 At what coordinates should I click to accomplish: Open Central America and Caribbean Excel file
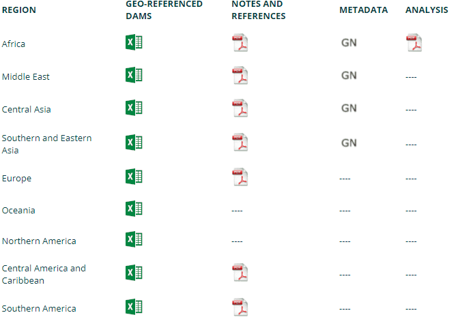click(134, 273)
